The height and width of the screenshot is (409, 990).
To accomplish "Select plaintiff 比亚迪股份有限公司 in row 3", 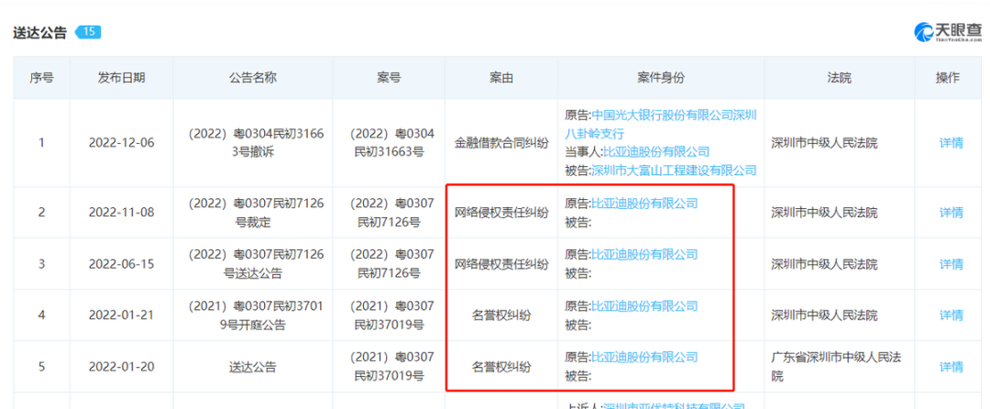I will (643, 255).
